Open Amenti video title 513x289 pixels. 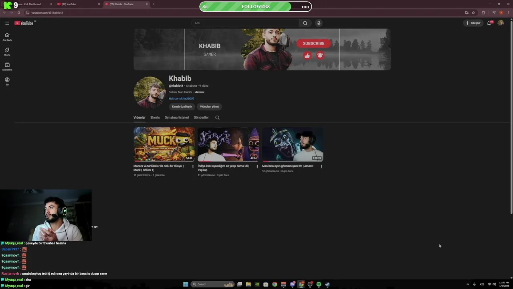coord(288,166)
